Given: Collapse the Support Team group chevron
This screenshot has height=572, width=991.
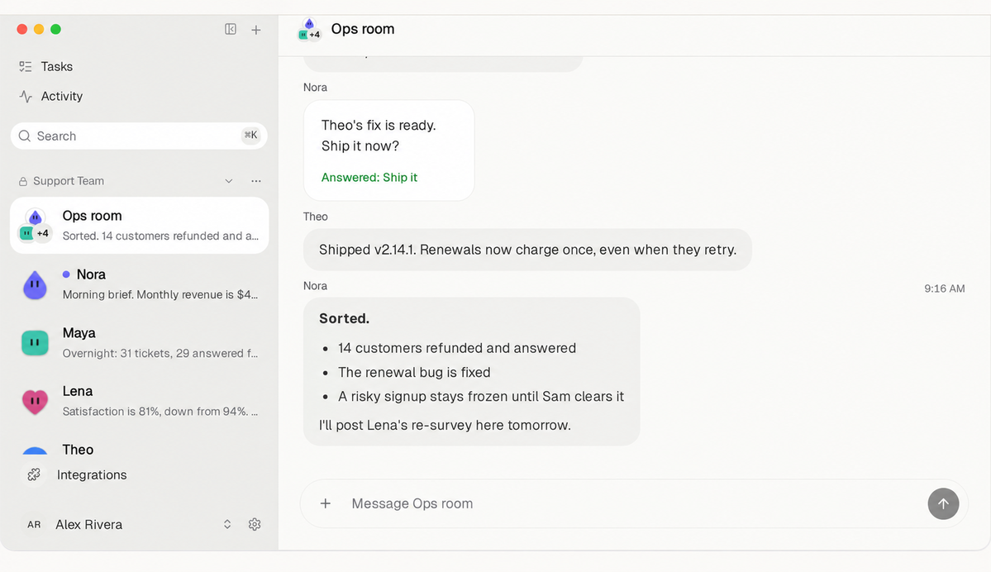Looking at the screenshot, I should (229, 181).
